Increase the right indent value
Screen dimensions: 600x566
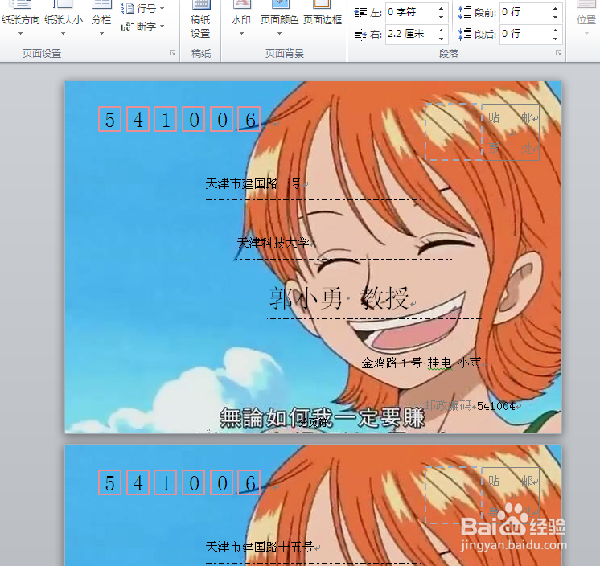[x=442, y=30]
